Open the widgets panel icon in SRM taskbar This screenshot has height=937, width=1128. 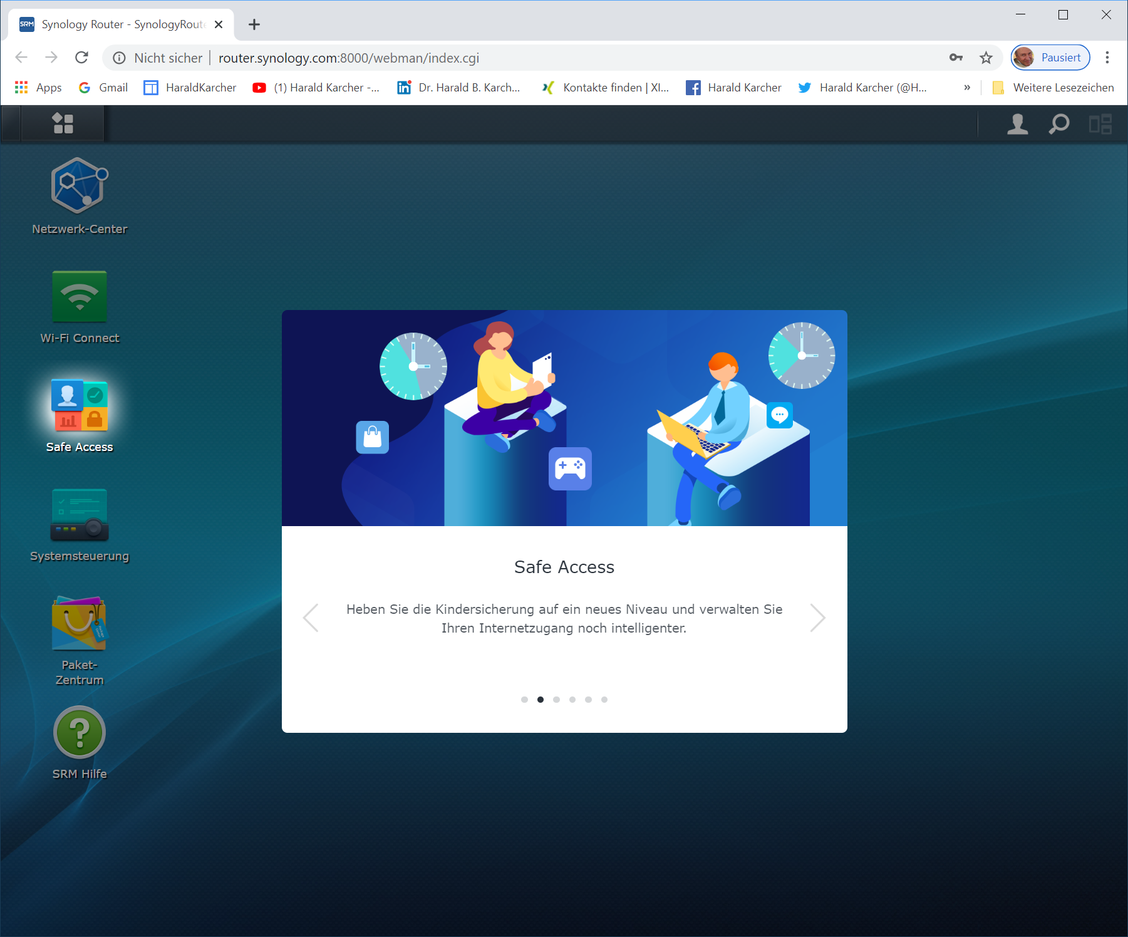[x=1100, y=124]
